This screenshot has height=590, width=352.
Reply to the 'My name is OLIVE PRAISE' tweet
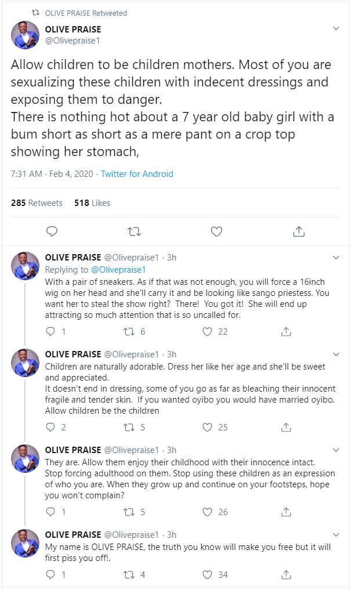[x=51, y=575]
